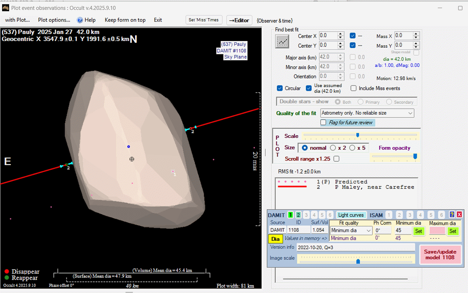The width and height of the screenshot is (468, 293).
Task: Click the blue question mark help icon in DAMIT panel
Action: pyautogui.click(x=452, y=215)
